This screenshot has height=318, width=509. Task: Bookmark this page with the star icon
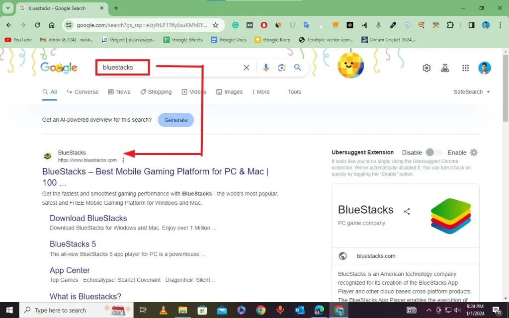click(x=216, y=25)
